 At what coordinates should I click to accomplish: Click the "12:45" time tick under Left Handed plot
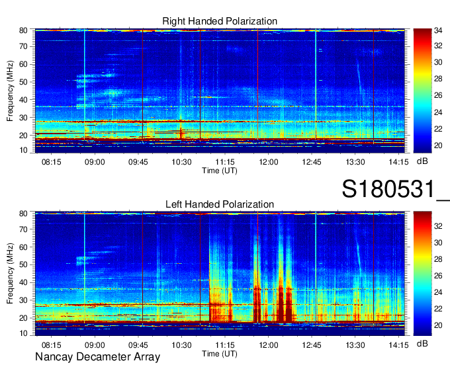312,345
